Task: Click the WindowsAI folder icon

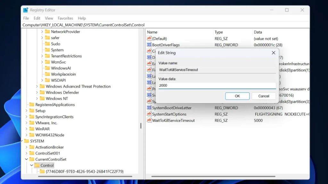Action: [47, 68]
